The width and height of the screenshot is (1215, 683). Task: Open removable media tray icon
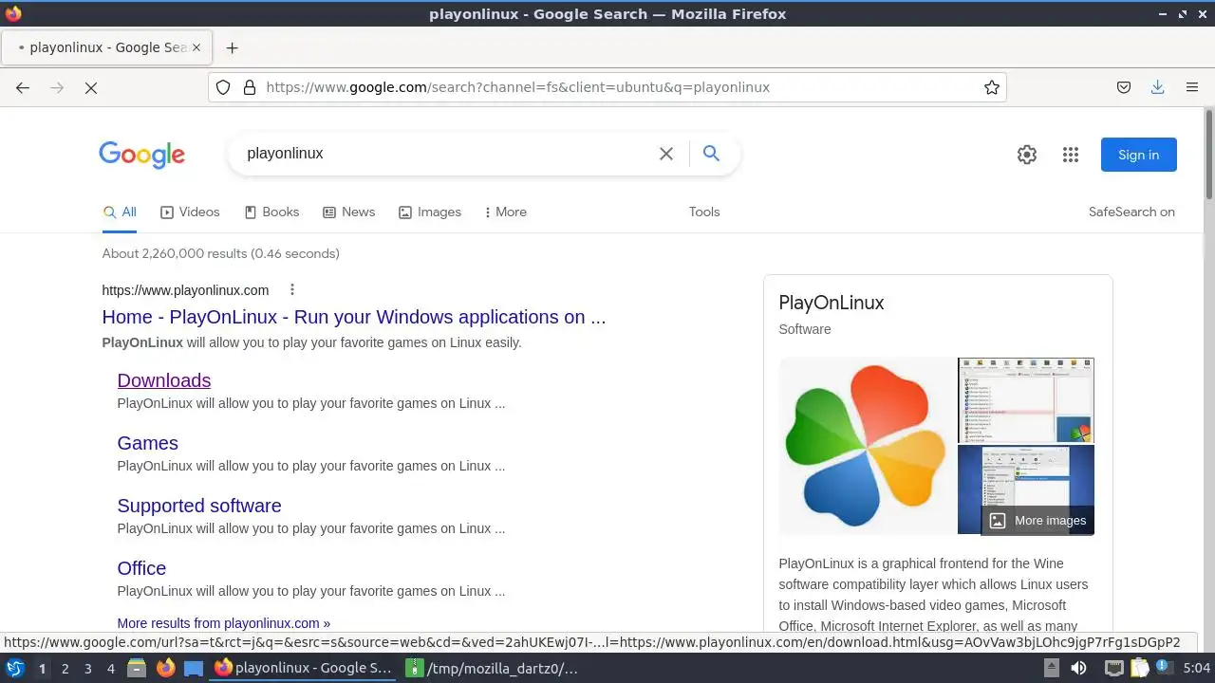[x=1050, y=668]
